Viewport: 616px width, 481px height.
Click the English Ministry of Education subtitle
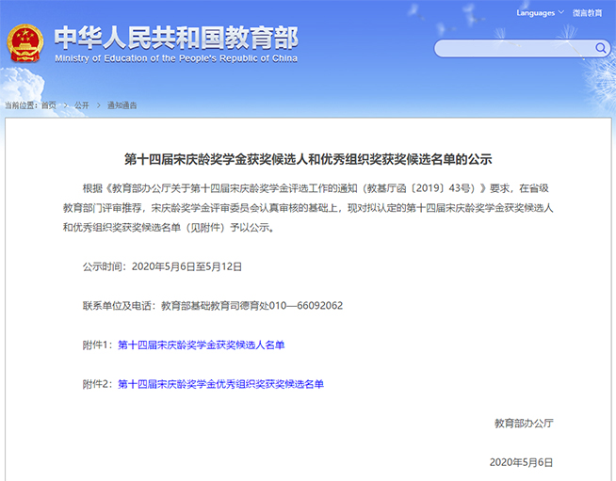pyautogui.click(x=175, y=58)
